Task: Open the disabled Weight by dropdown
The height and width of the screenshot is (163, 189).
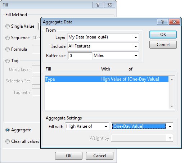Action: coord(142,138)
